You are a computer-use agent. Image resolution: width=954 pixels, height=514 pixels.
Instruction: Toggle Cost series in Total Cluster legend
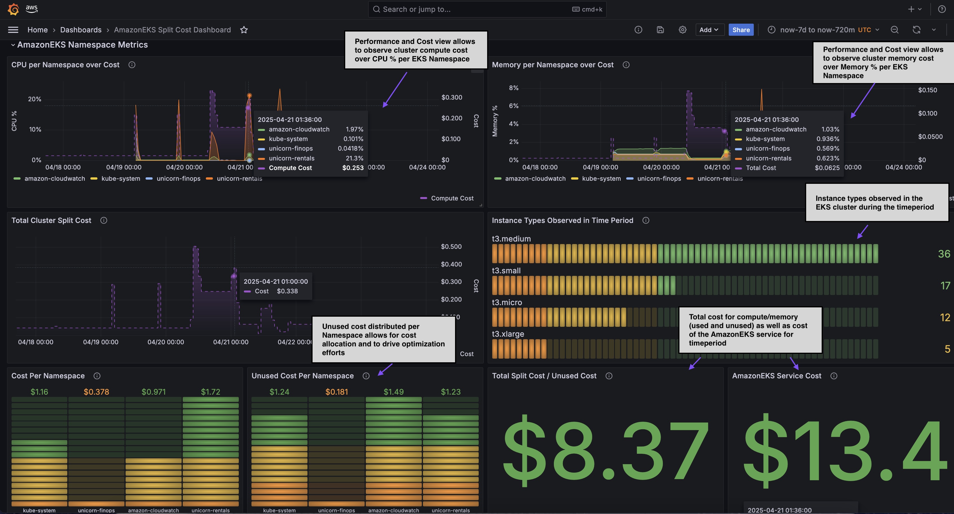466,354
